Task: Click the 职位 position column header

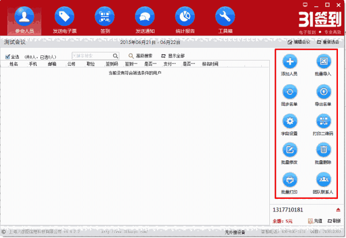Action: pos(91,64)
